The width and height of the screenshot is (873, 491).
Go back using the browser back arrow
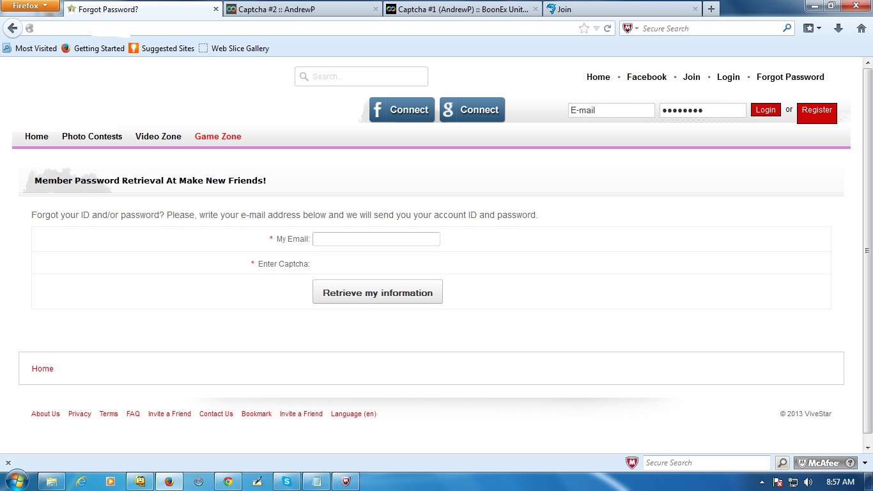(12, 28)
